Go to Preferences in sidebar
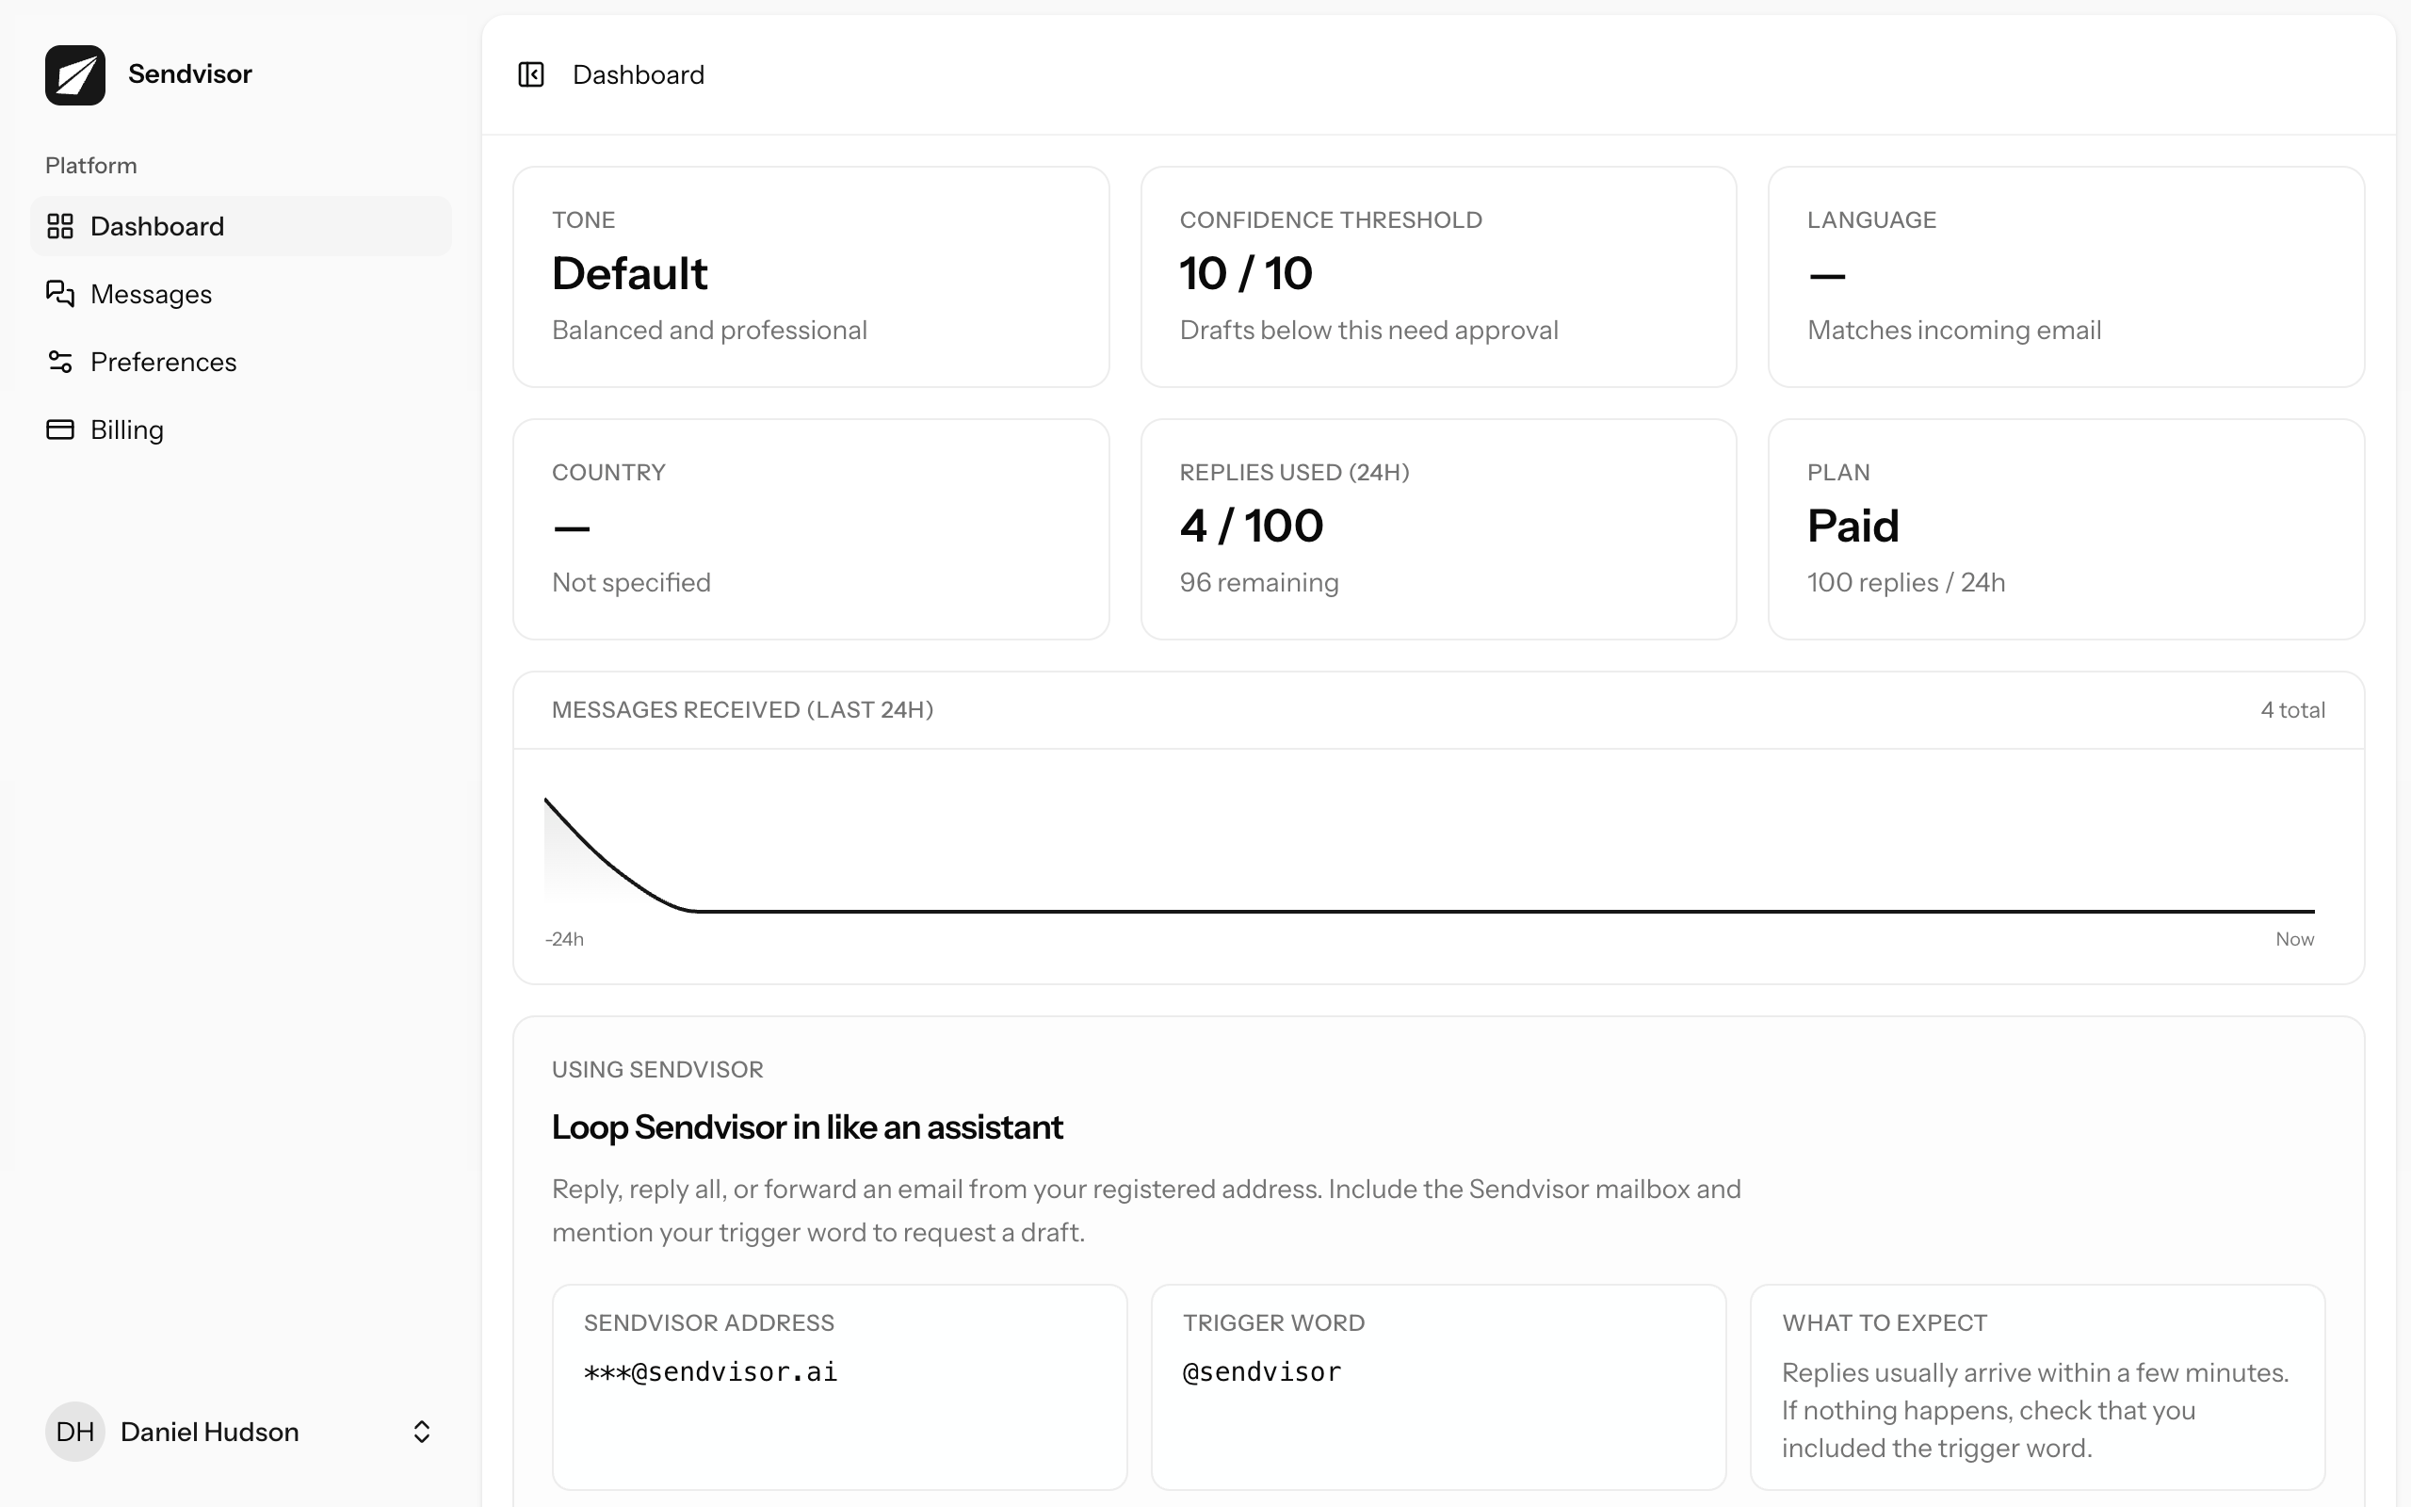This screenshot has height=1507, width=2411. pyautogui.click(x=163, y=362)
